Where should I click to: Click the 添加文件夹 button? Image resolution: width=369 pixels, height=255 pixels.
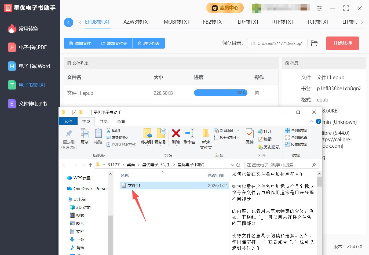tap(114, 43)
